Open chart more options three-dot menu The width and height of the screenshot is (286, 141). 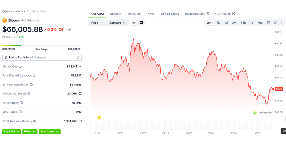[282, 23]
